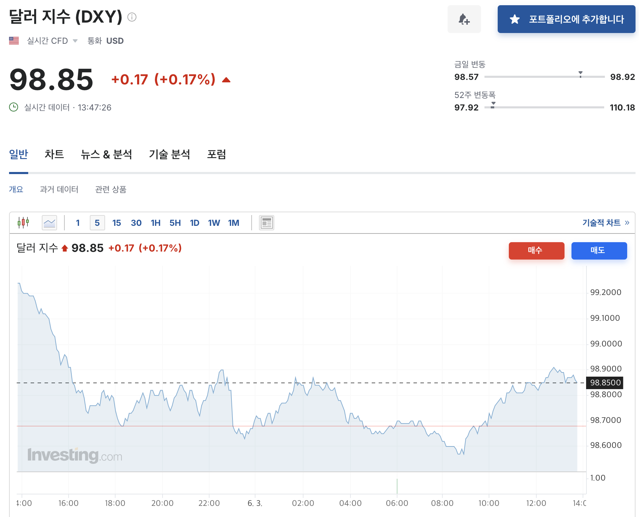Set chart interval to 5 minutes
The height and width of the screenshot is (517, 639).
pos(97,223)
